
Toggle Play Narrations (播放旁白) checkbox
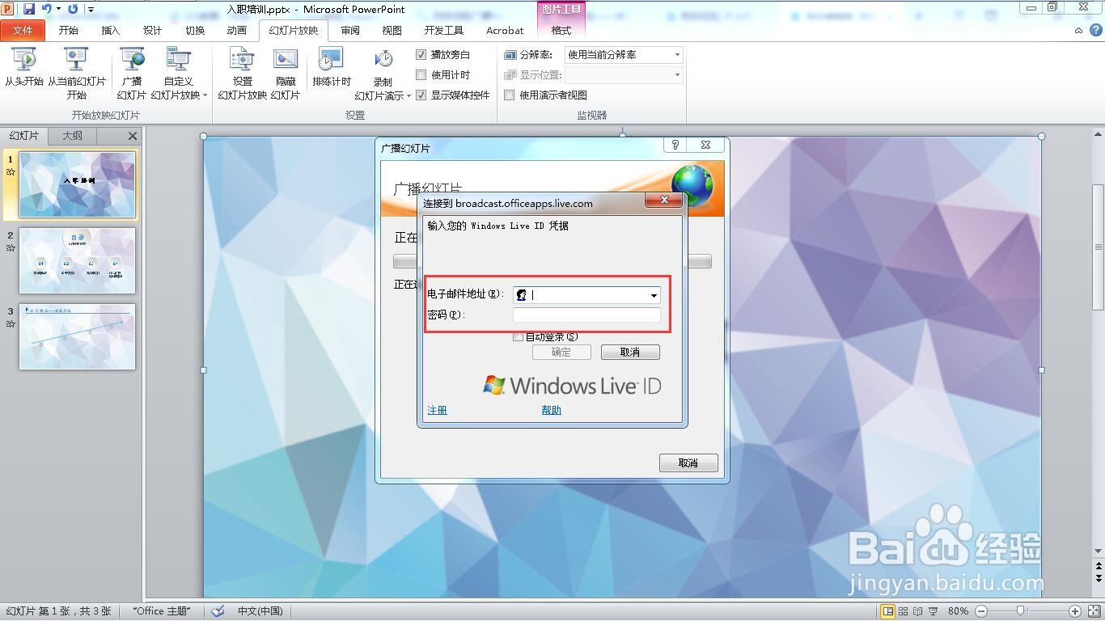pyautogui.click(x=421, y=55)
